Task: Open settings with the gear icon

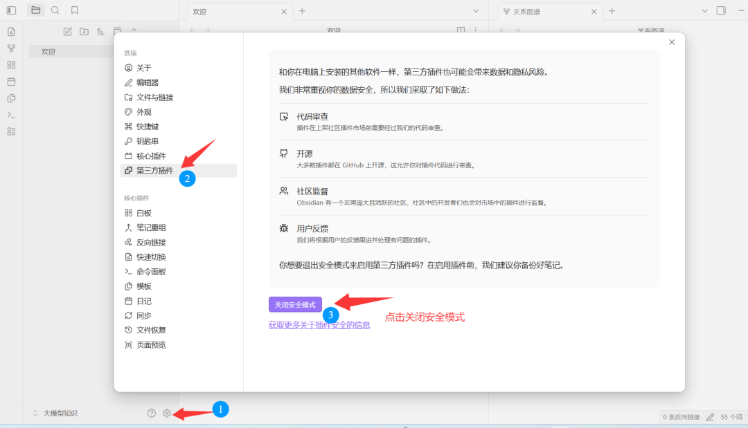Action: tap(166, 413)
